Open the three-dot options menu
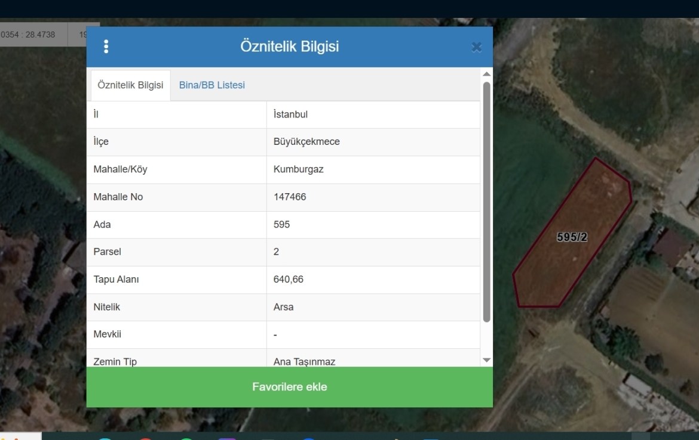 106,47
